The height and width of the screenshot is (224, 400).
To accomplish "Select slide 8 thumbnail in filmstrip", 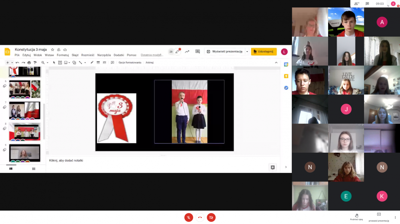I will 25,131.
